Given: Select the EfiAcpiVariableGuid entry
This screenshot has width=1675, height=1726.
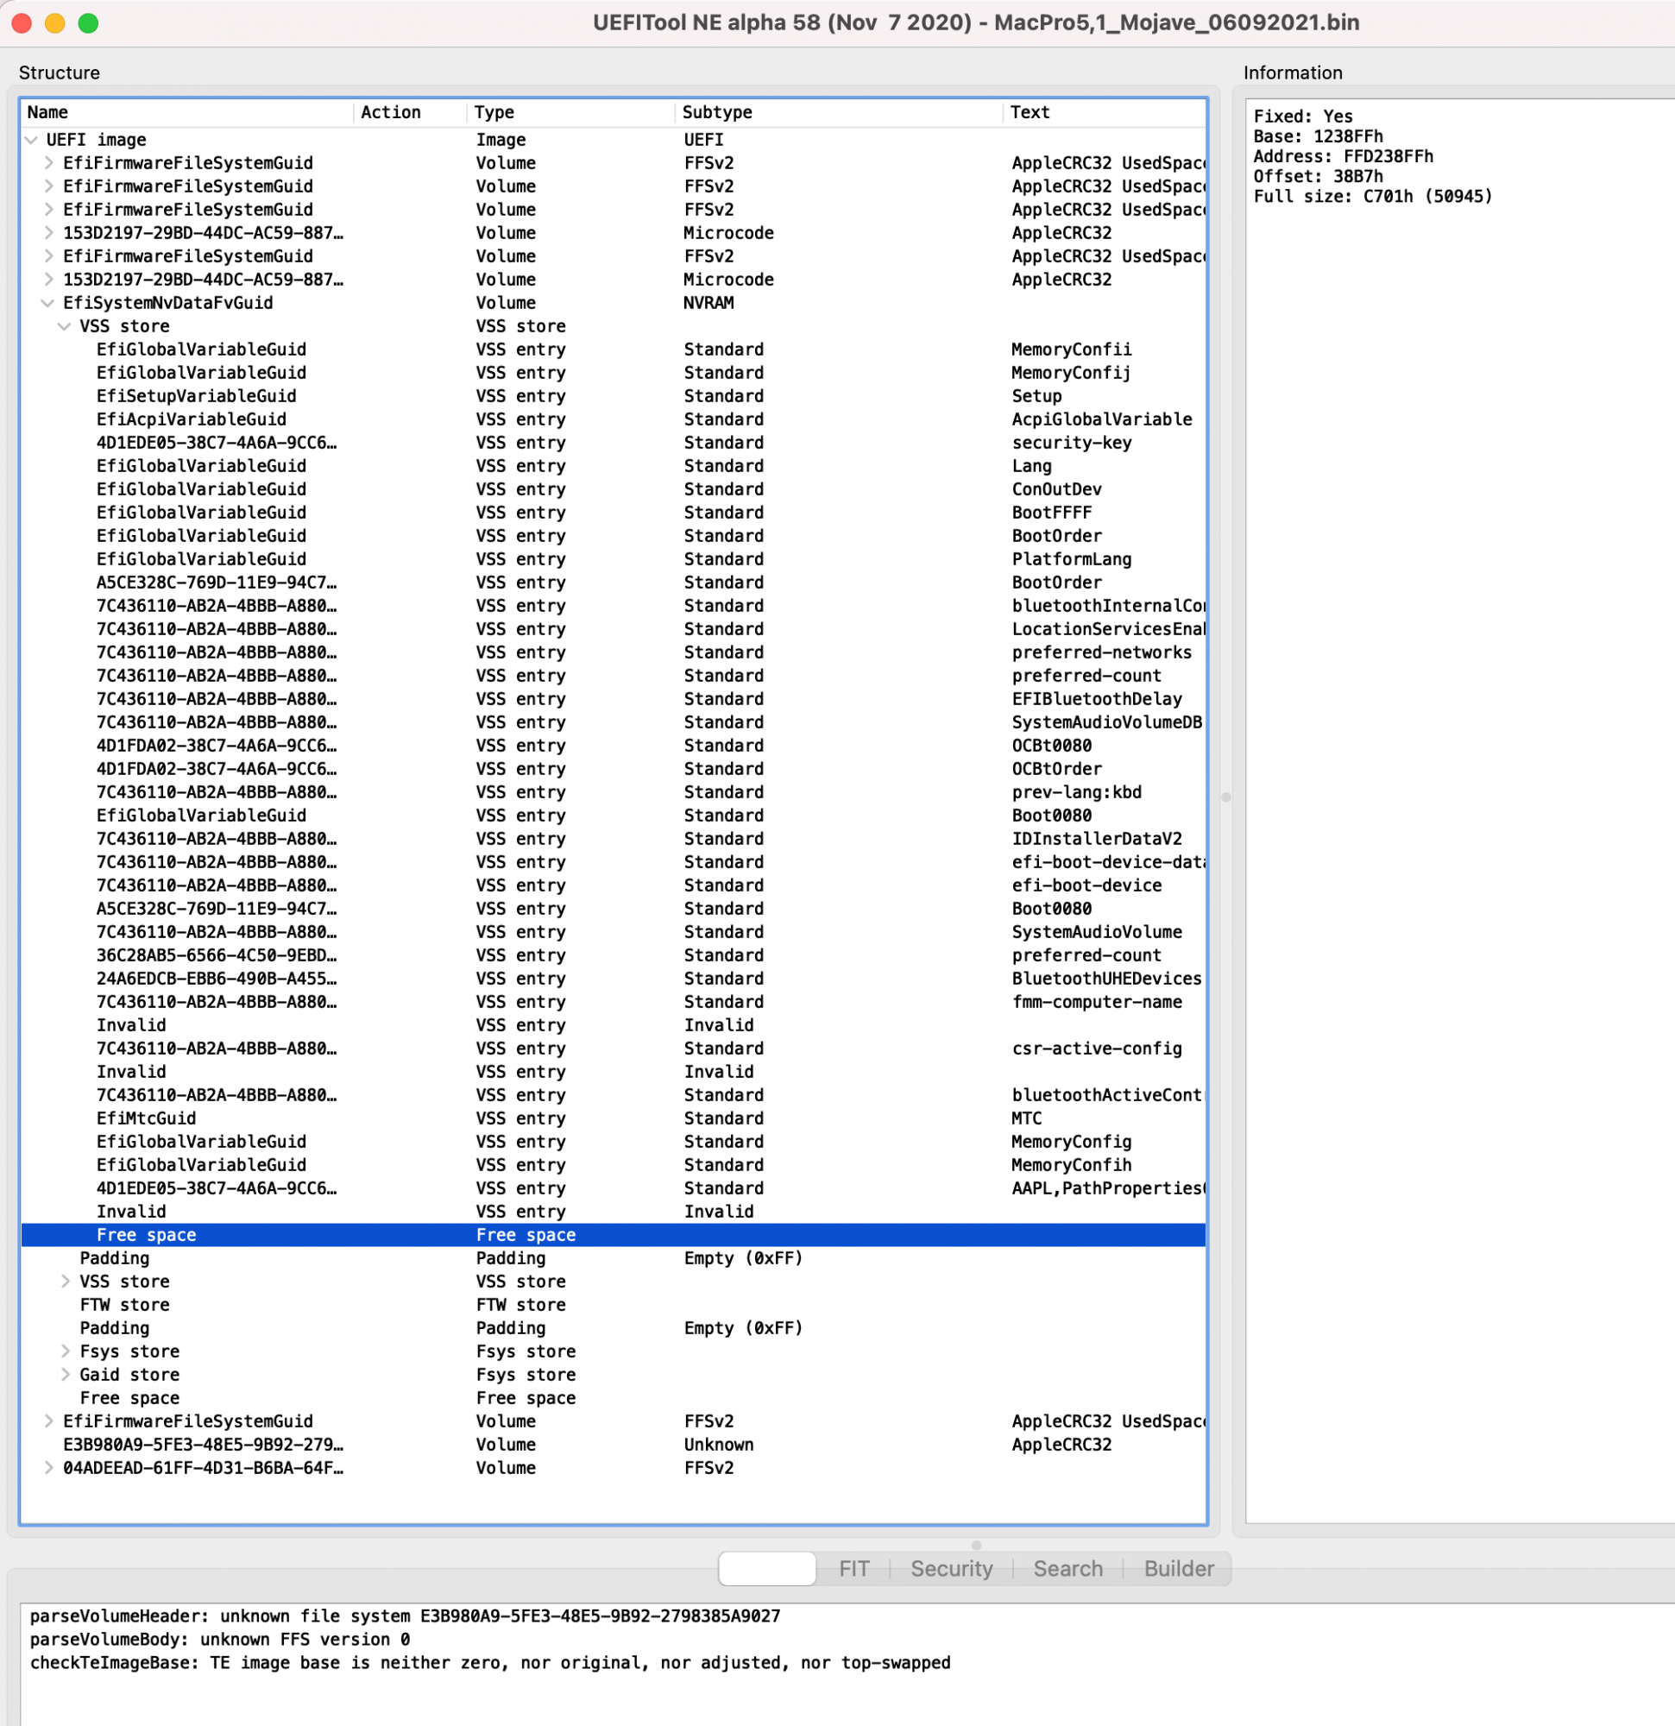Looking at the screenshot, I should [191, 419].
